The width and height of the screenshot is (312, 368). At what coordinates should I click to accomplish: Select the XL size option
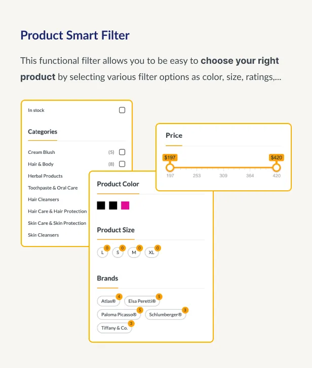(x=151, y=252)
